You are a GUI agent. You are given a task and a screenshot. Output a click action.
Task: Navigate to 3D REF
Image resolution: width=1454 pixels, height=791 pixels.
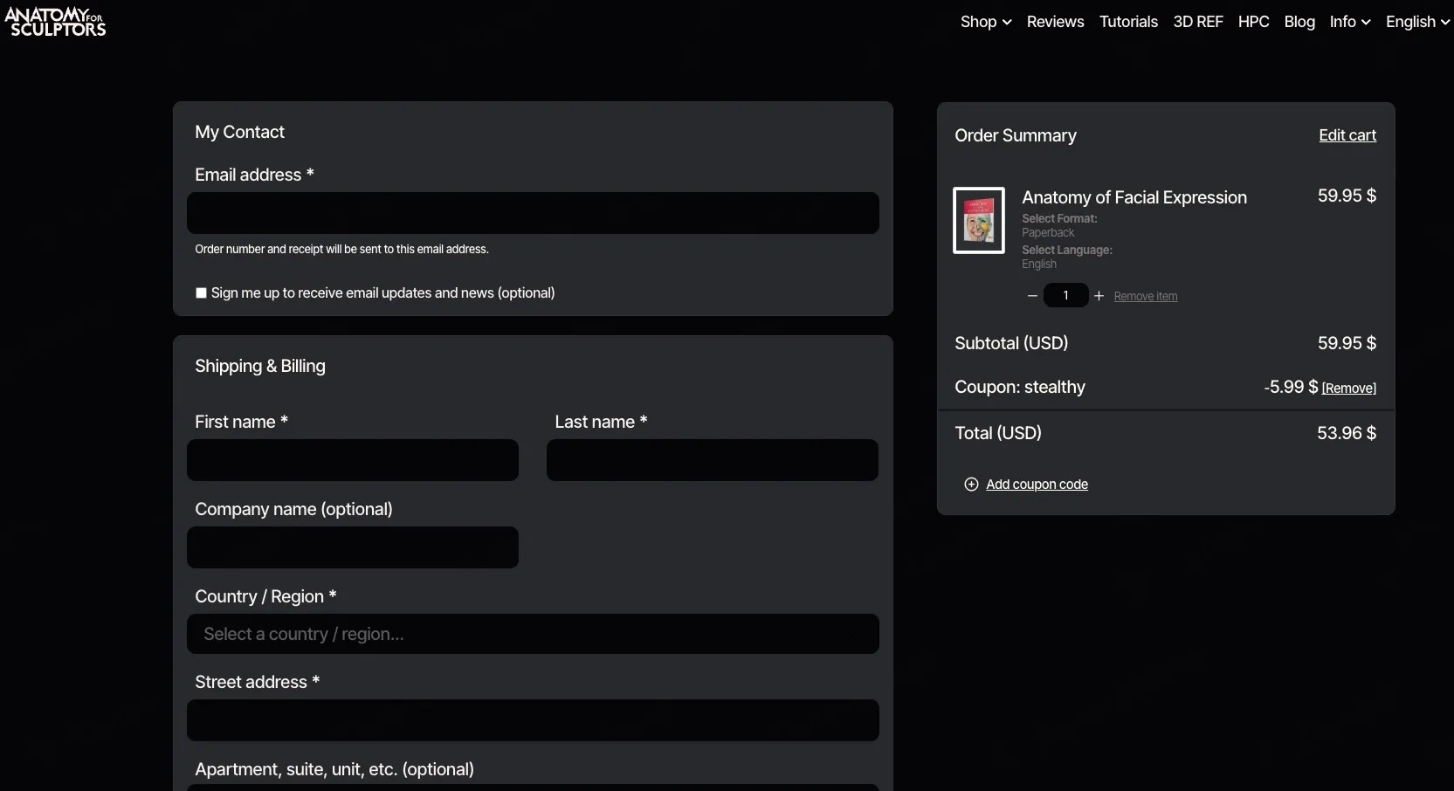1198,22
